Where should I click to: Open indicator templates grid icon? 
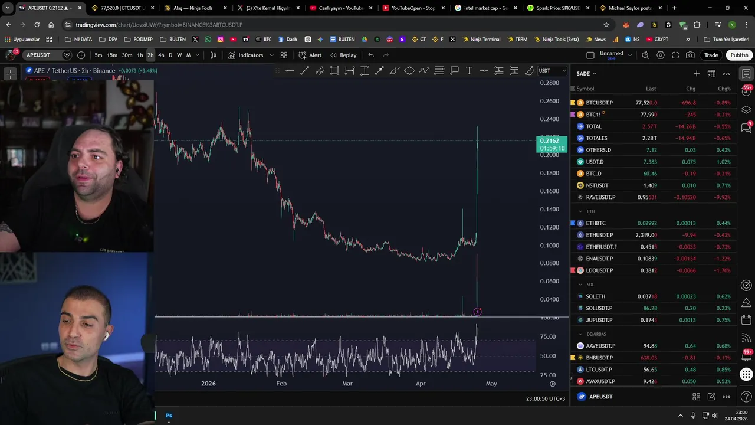tap(284, 55)
